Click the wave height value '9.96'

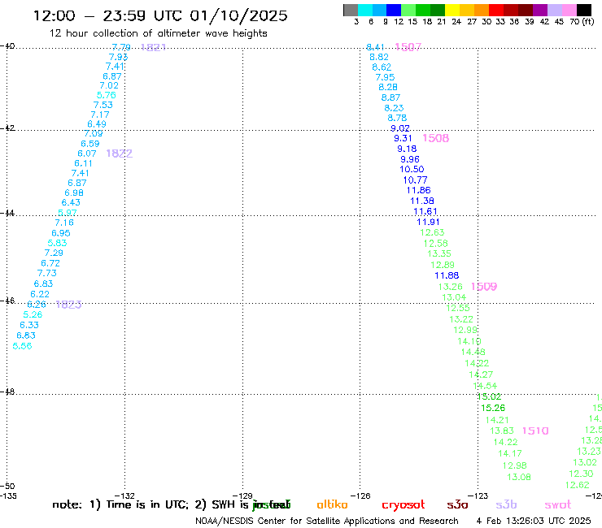tap(410, 159)
